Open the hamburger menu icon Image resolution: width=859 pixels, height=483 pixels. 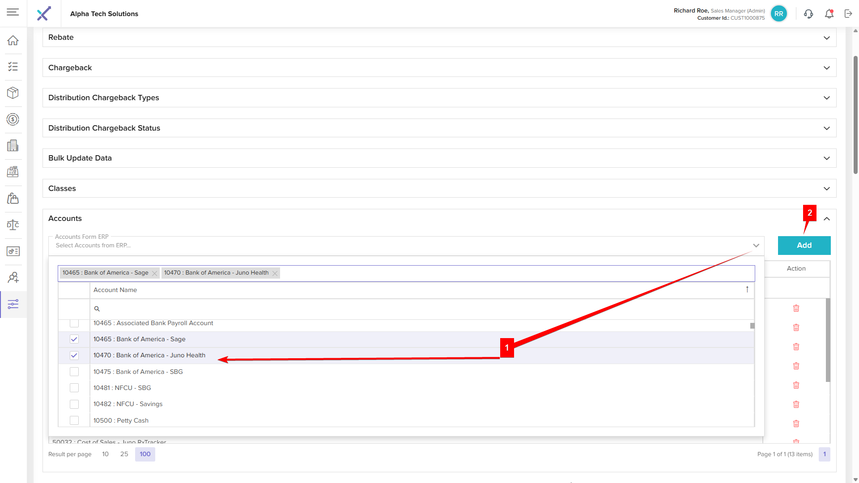pyautogui.click(x=13, y=12)
